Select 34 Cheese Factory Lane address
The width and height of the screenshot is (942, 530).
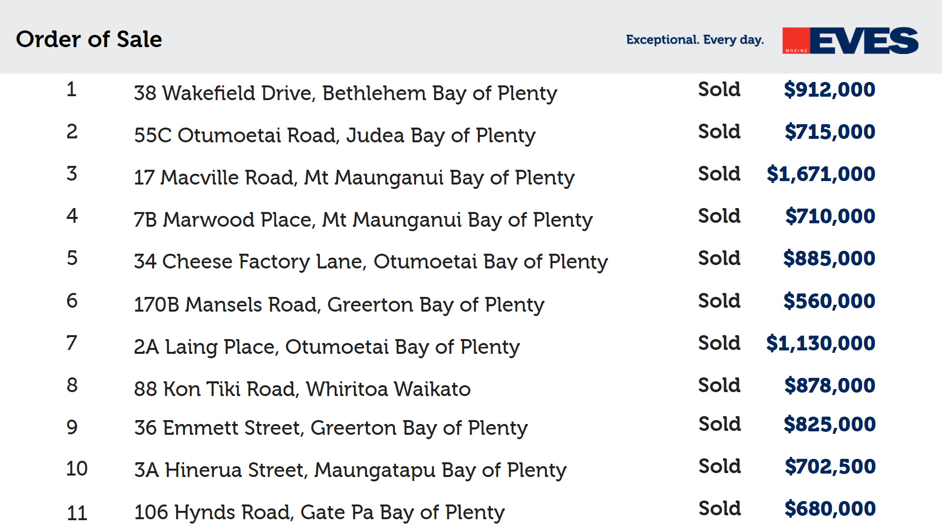coord(370,262)
